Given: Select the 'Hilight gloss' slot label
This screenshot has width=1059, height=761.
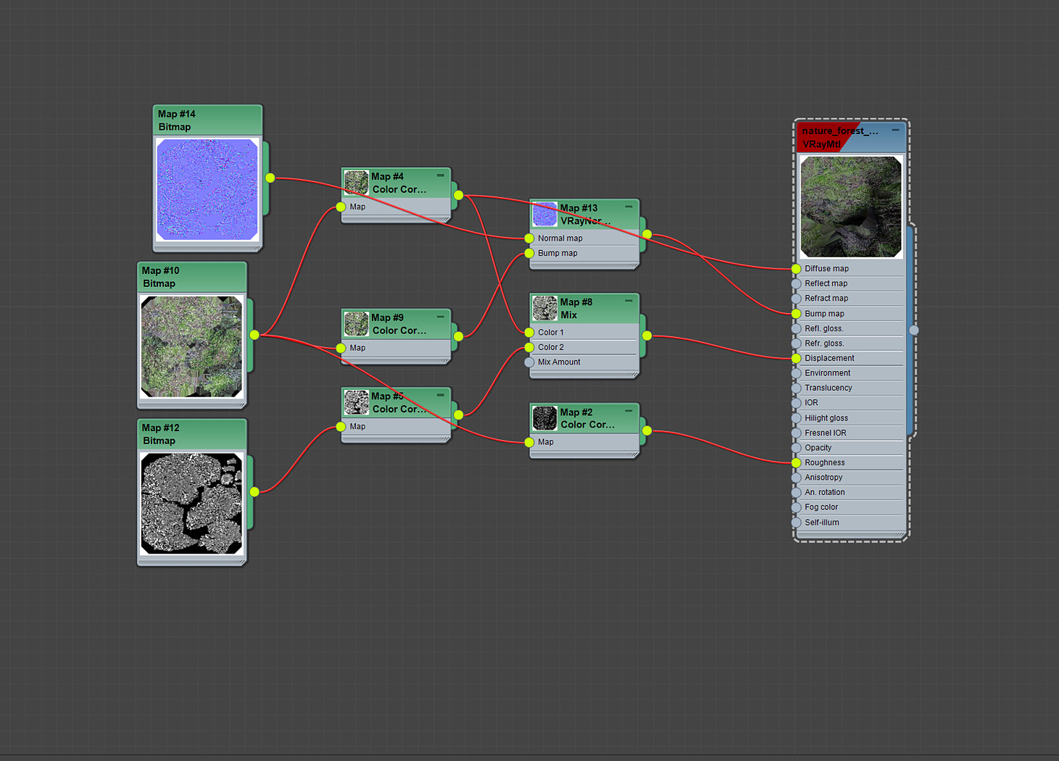Looking at the screenshot, I should (826, 418).
